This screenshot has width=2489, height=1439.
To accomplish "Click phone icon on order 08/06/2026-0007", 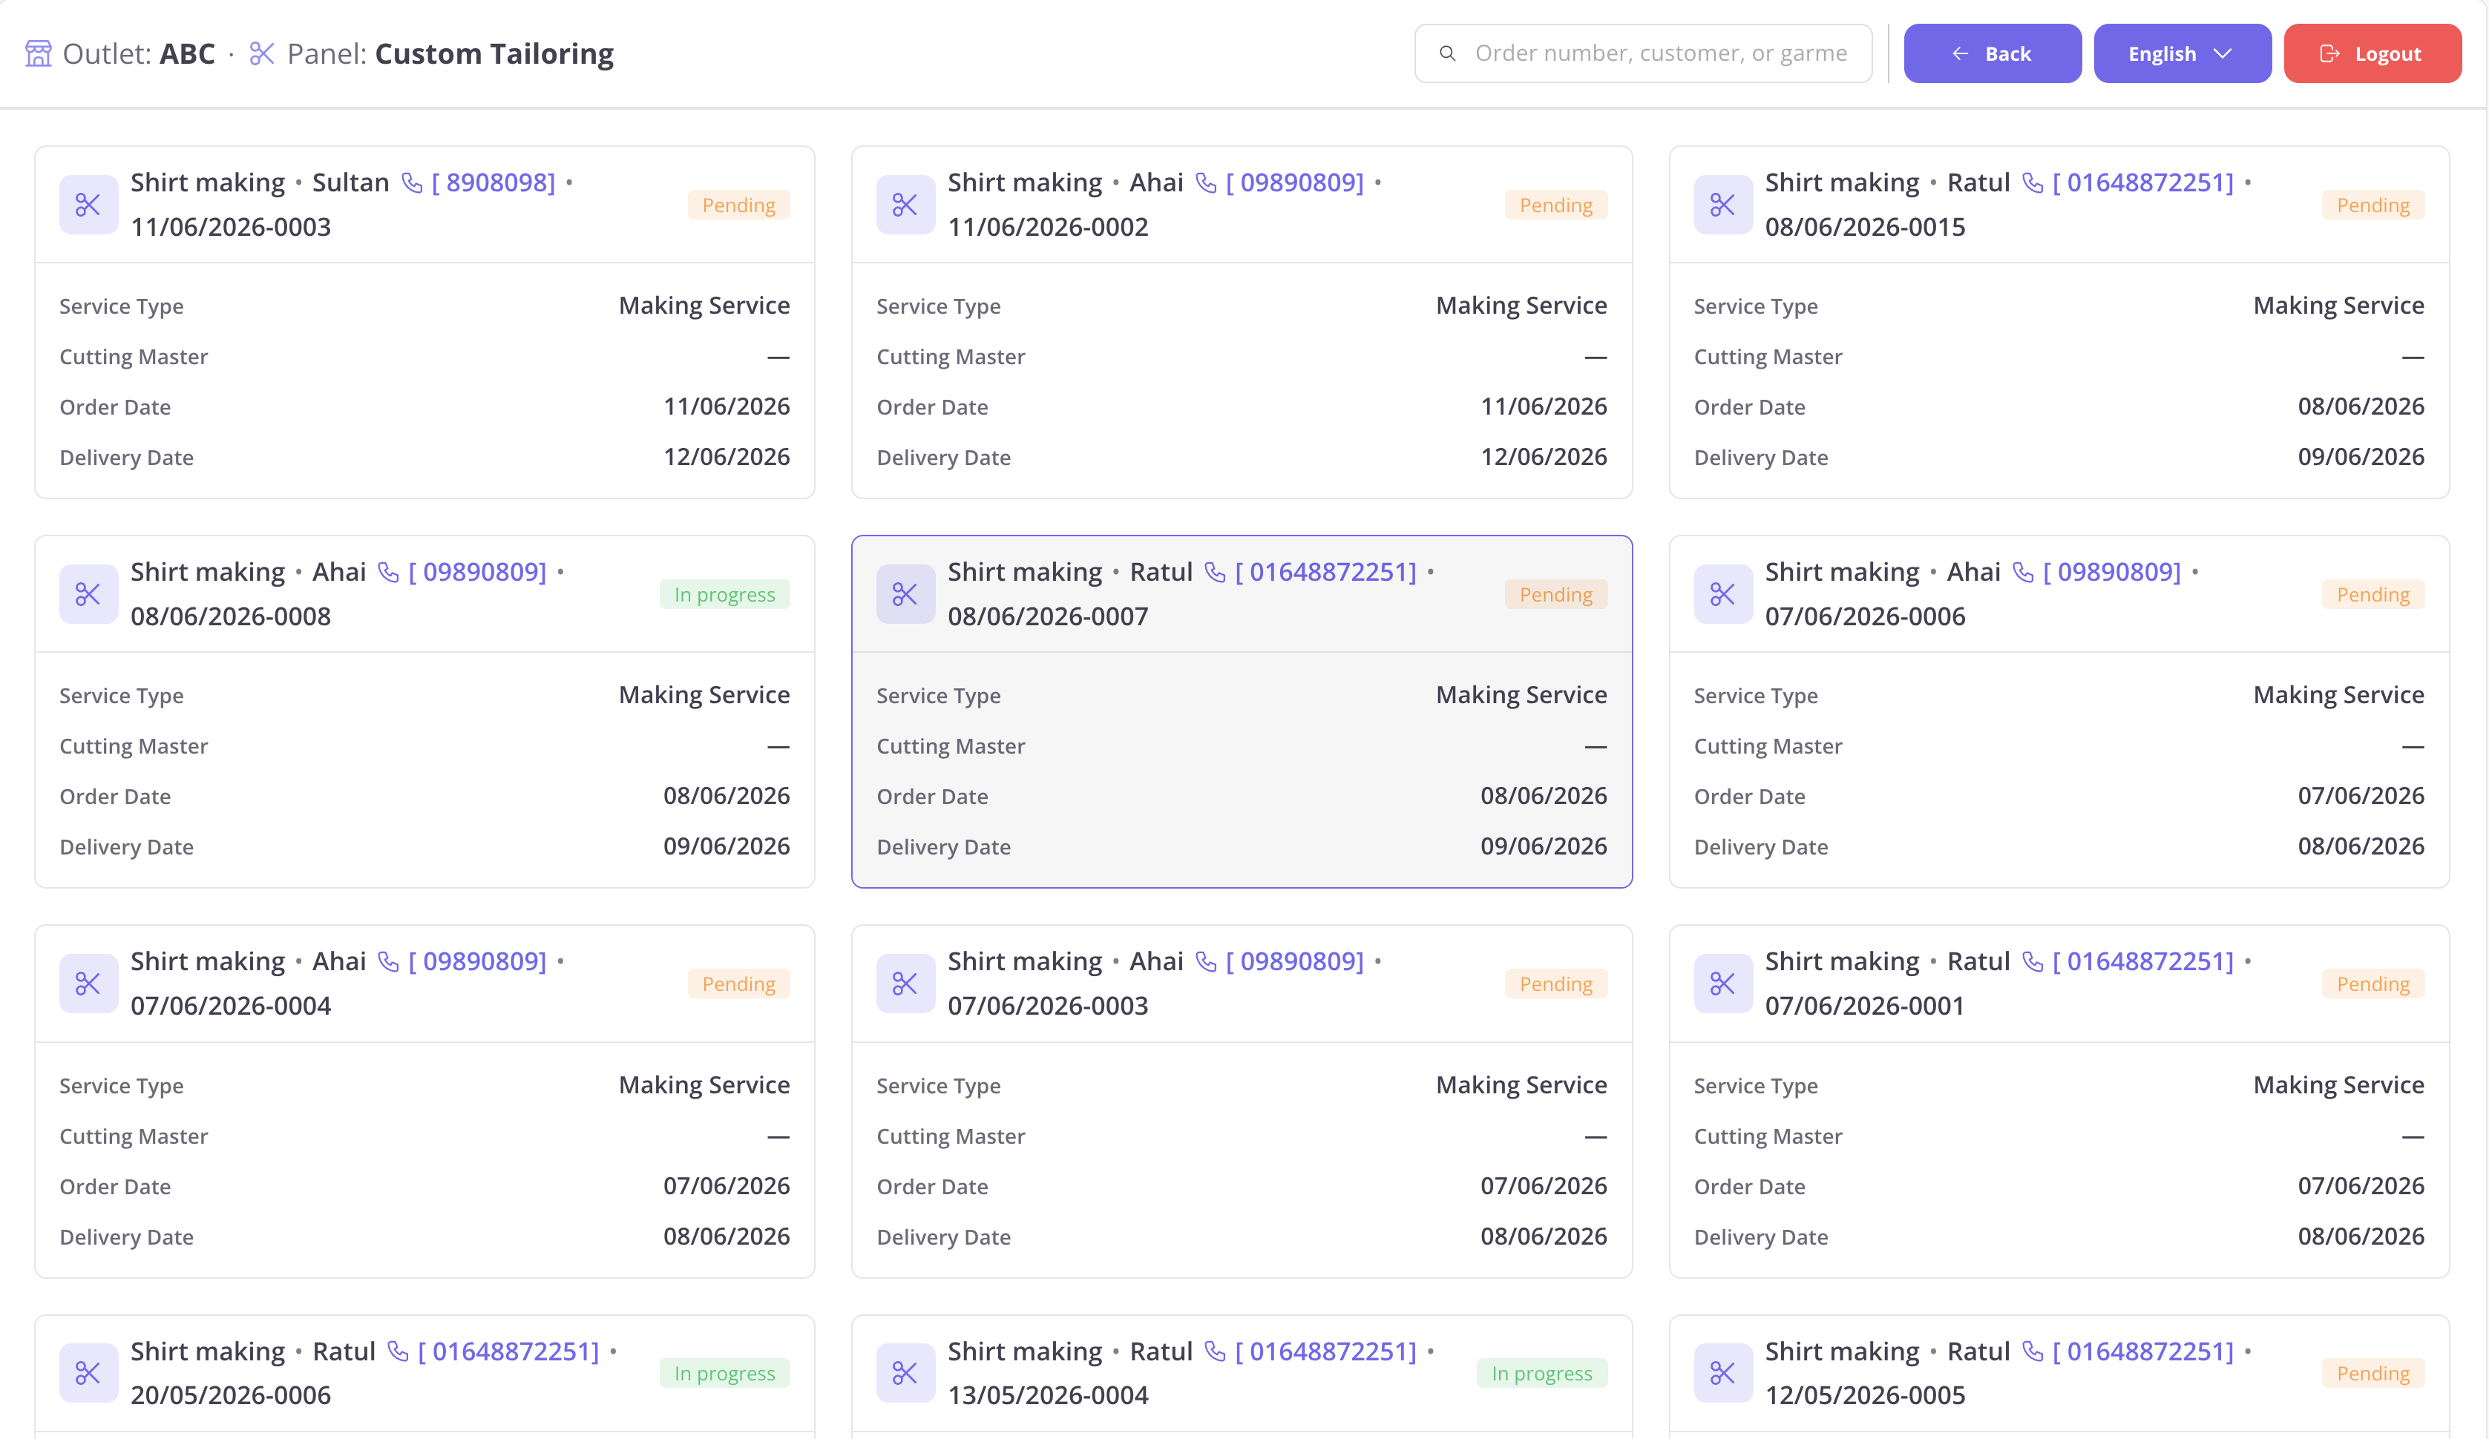I will click(1215, 573).
